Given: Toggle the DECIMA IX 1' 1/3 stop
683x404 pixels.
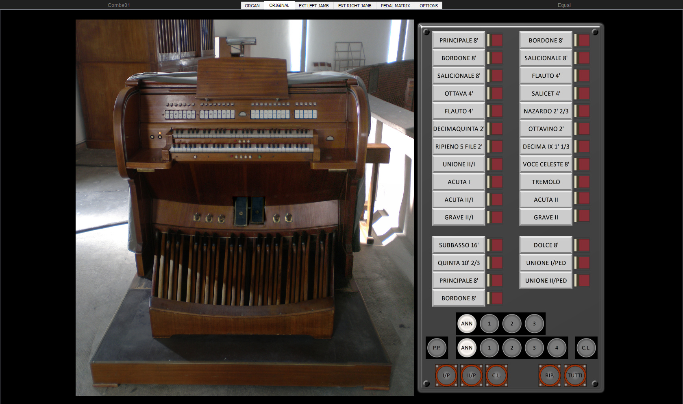Looking at the screenshot, I should (x=546, y=146).
